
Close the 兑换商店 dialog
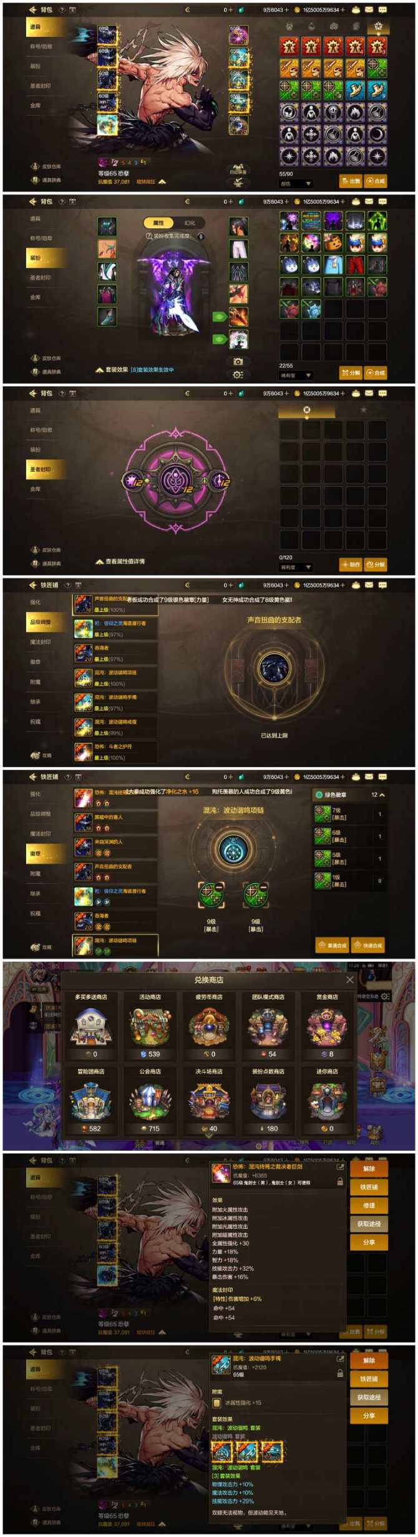coord(349,979)
